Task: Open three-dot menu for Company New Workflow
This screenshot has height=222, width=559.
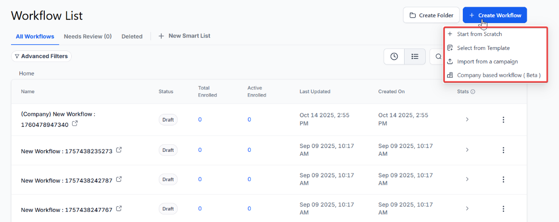Action: coord(503,120)
